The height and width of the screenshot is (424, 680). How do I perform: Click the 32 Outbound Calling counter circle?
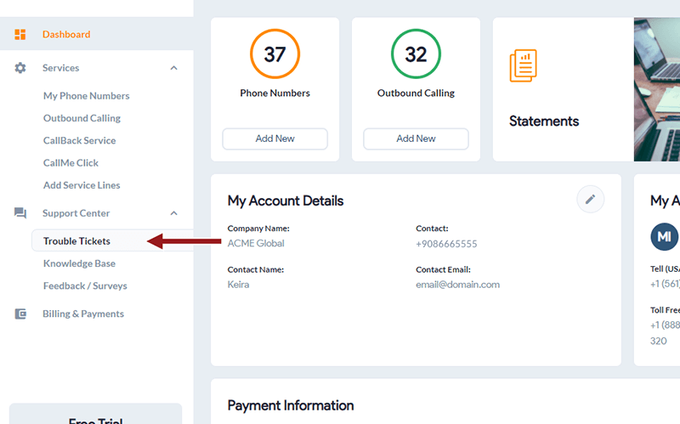click(x=416, y=54)
